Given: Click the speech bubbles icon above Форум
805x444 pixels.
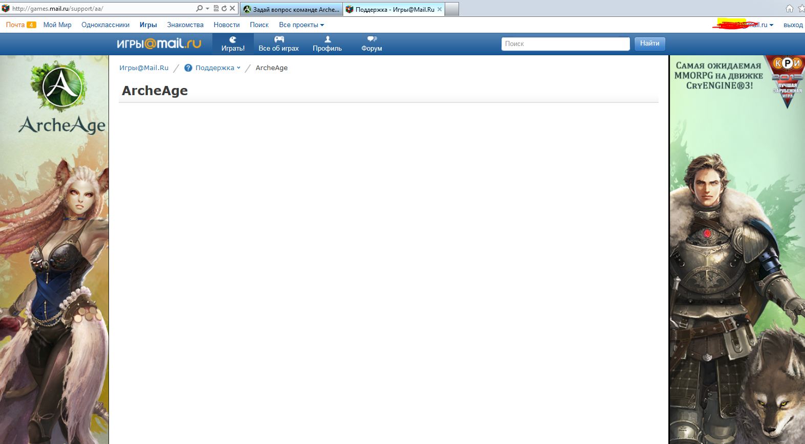Looking at the screenshot, I should pos(372,39).
